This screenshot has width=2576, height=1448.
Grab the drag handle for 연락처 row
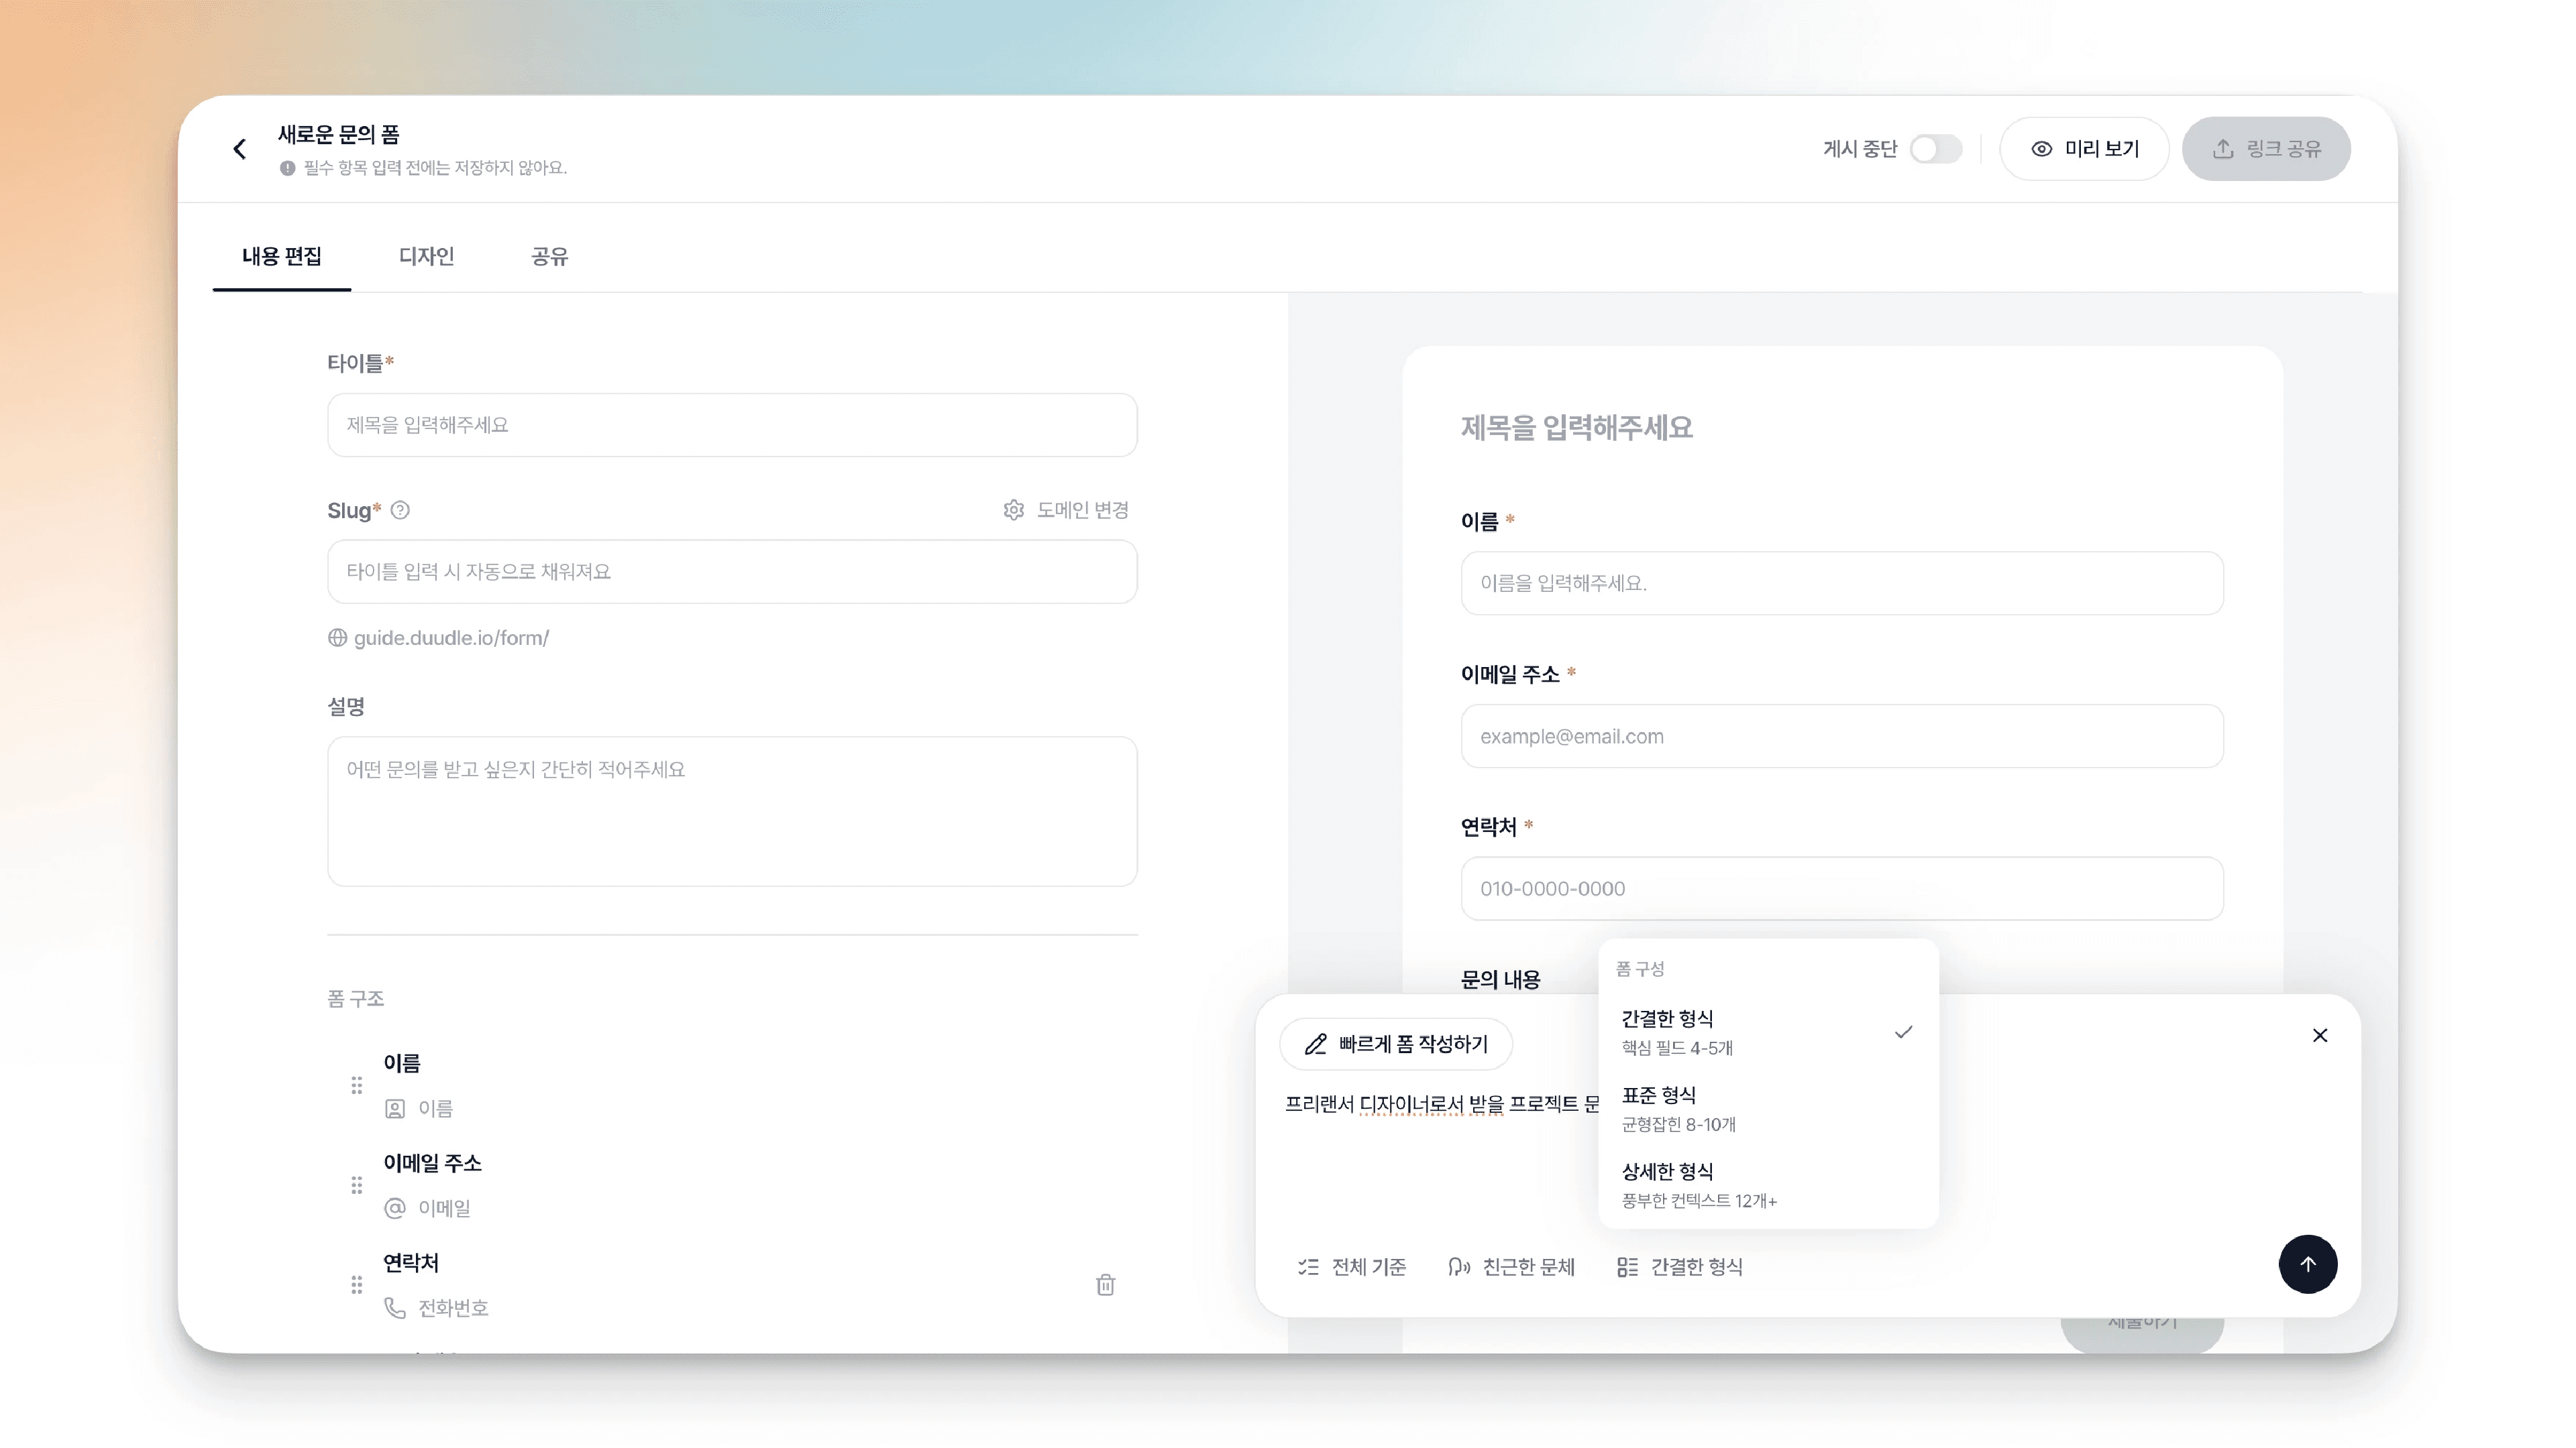click(357, 1285)
